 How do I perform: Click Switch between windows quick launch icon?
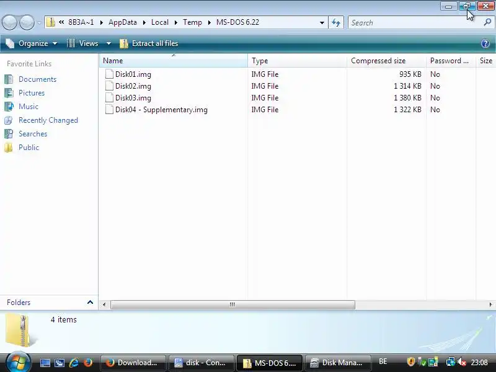59,363
